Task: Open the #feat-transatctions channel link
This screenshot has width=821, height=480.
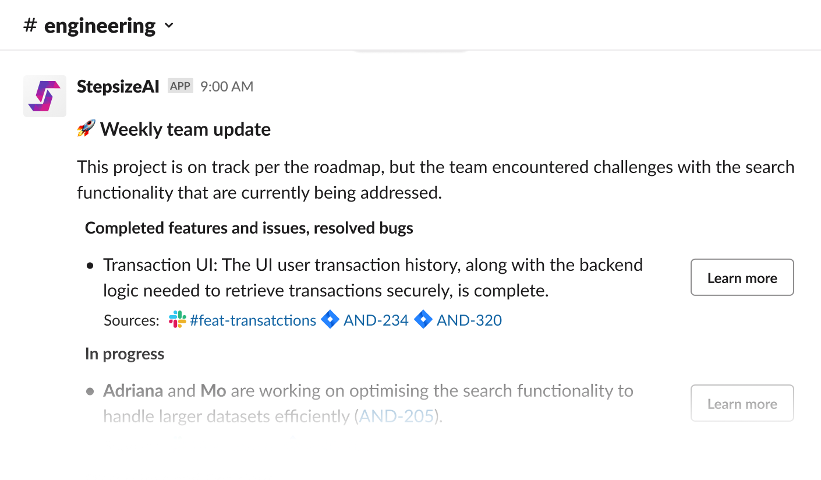Action: [x=253, y=320]
